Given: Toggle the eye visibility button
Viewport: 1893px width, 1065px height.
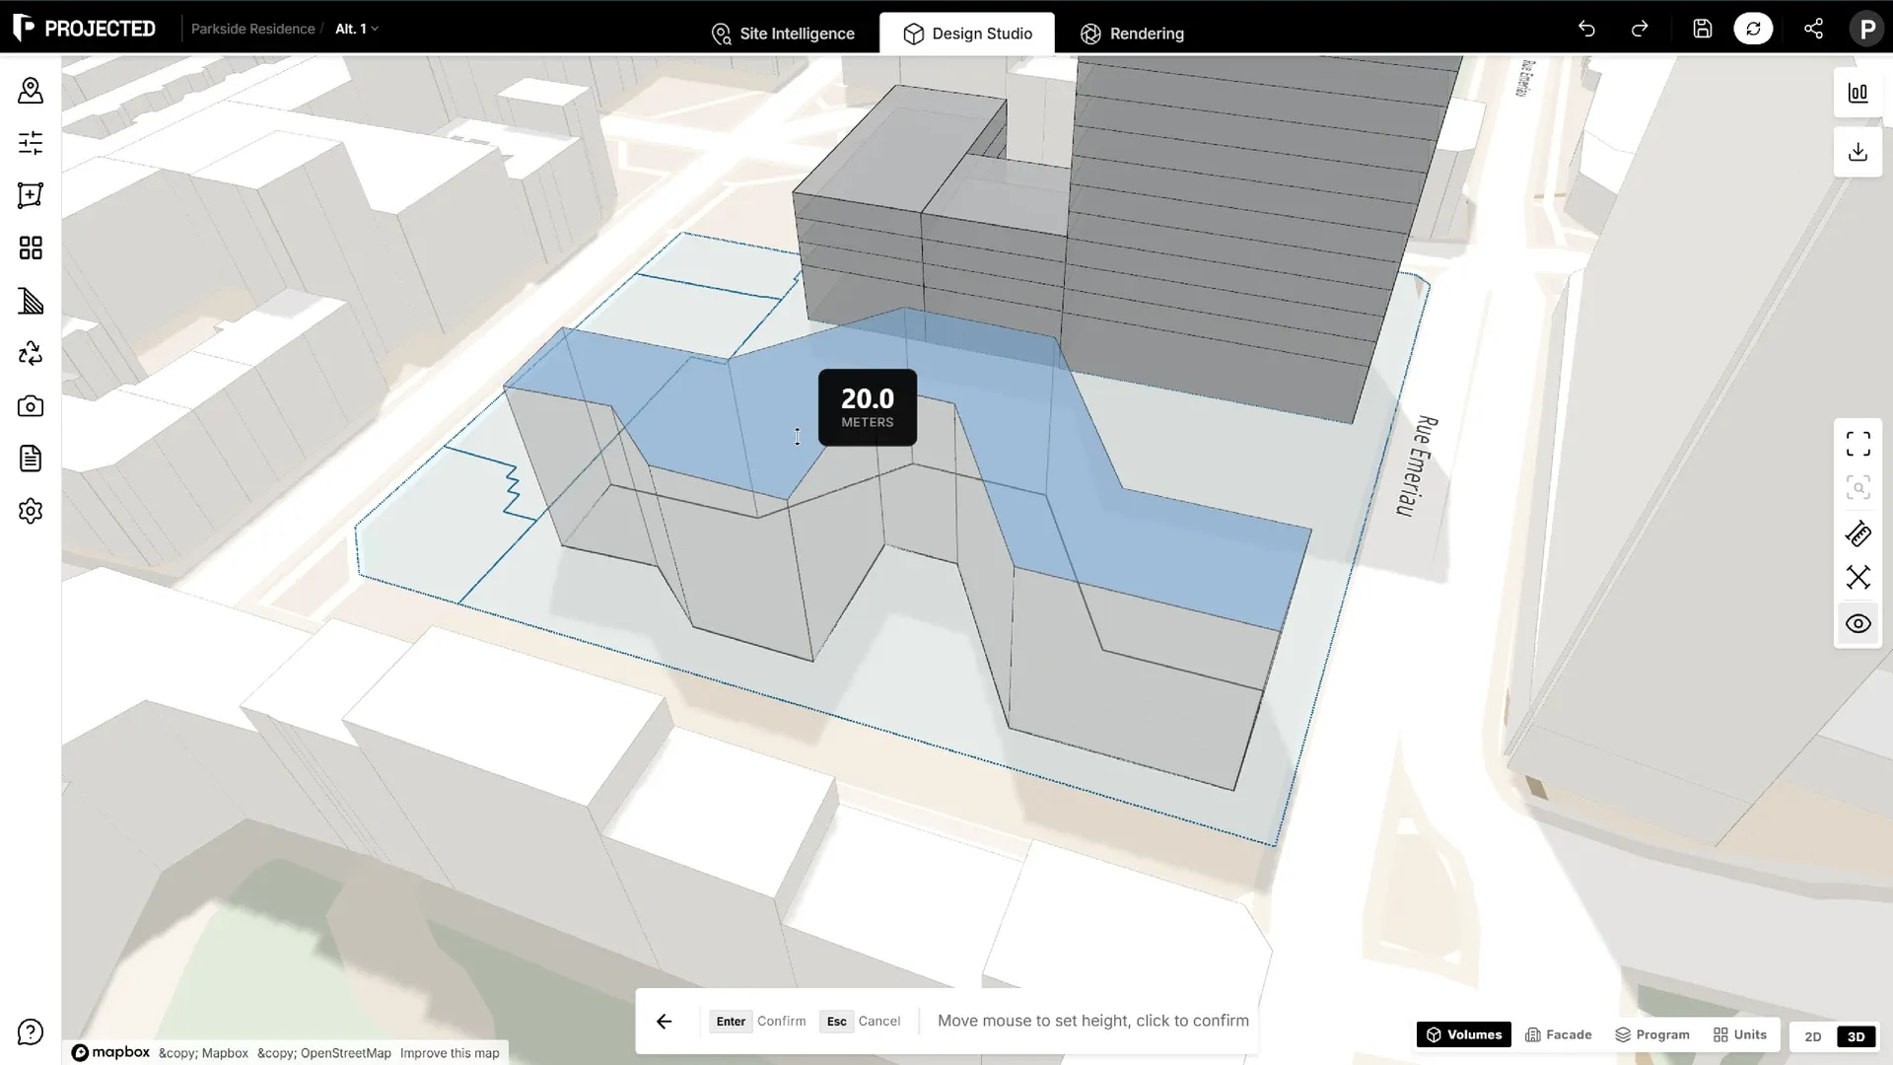Looking at the screenshot, I should tap(1858, 624).
